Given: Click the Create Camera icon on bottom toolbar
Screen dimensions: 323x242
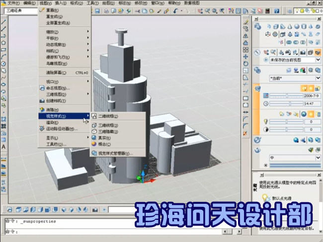Looking at the screenshot, I should [x=95, y=210].
